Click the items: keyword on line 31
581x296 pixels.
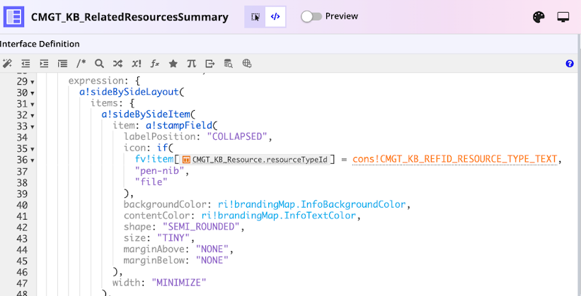105,103
